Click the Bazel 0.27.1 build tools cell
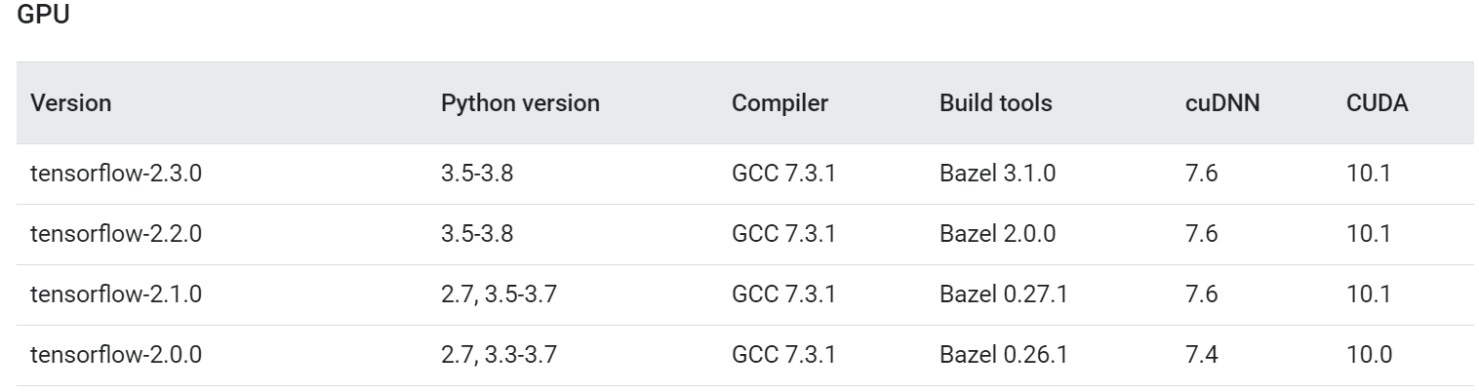 point(1003,294)
